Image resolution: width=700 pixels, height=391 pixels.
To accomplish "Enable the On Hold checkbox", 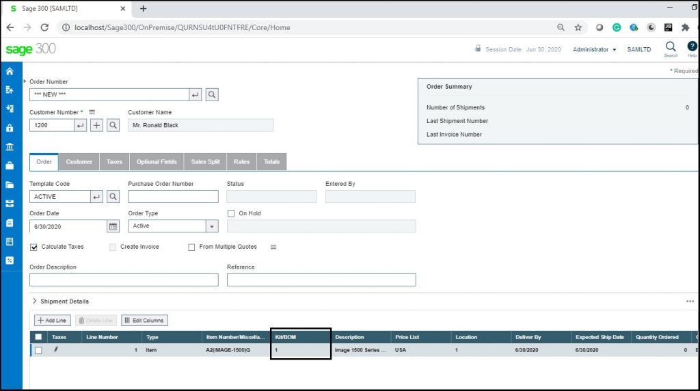I will pos(231,213).
